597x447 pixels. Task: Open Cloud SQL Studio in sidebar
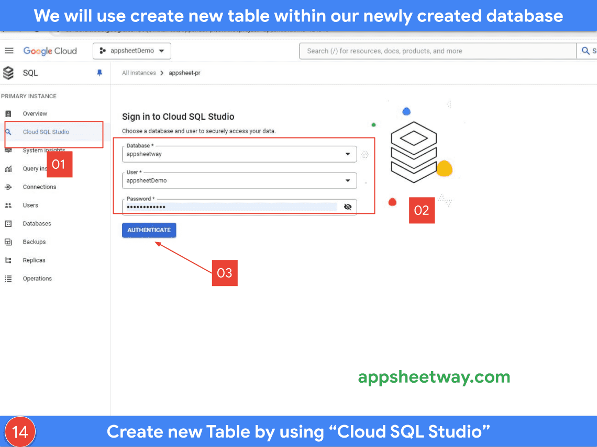46,132
